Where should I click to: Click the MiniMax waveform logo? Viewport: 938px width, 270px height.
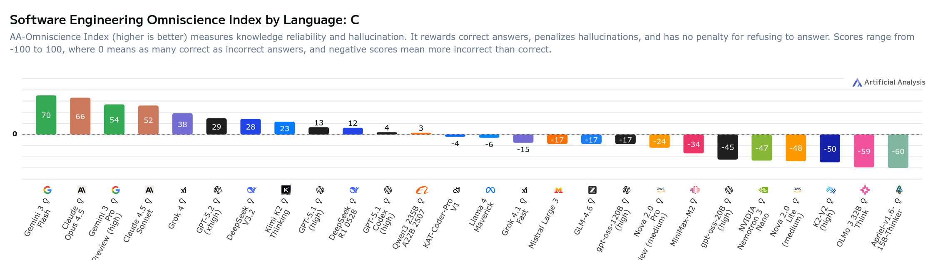[x=694, y=190]
